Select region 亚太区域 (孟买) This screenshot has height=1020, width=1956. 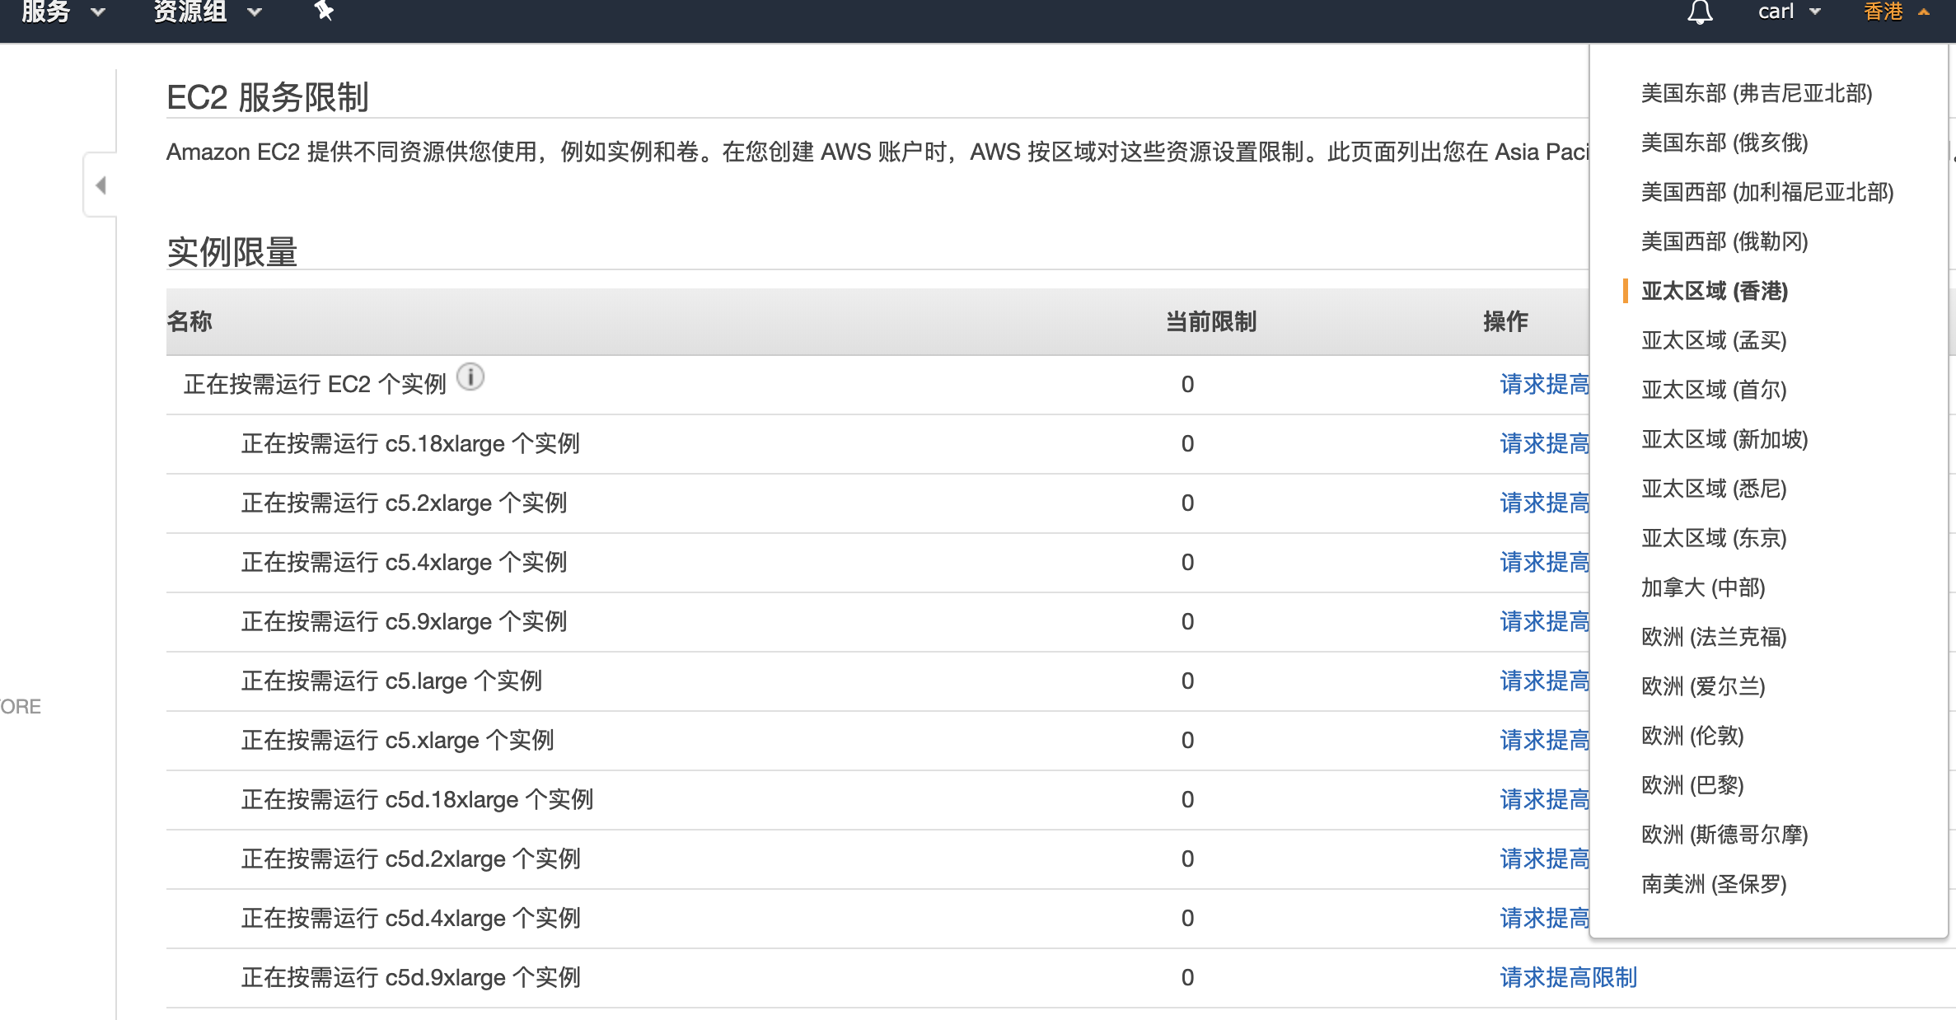click(x=1713, y=340)
